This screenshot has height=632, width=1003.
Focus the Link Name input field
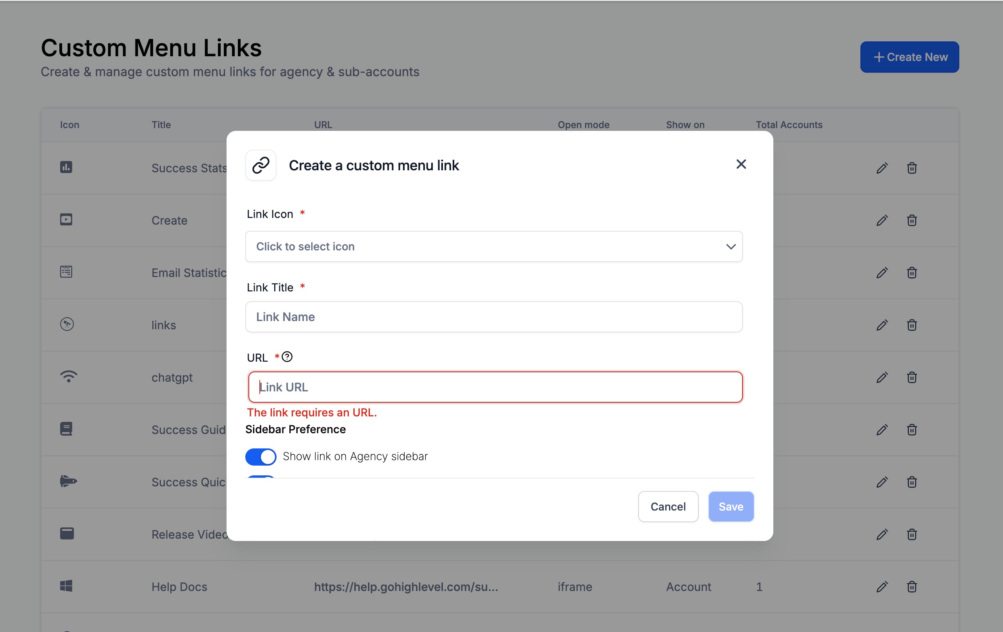pyautogui.click(x=494, y=317)
